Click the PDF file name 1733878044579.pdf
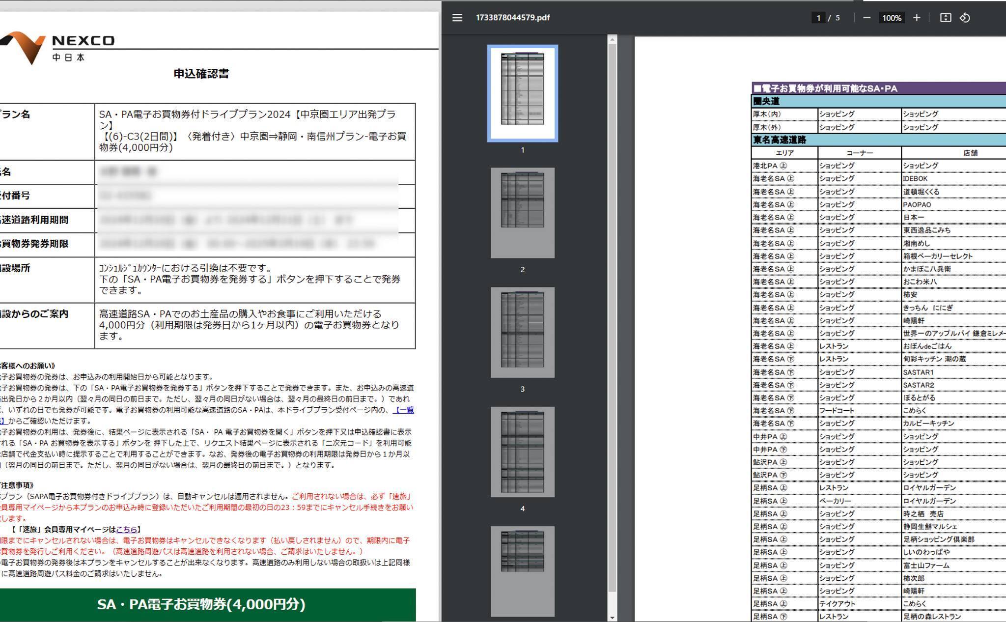This screenshot has width=1006, height=622. point(513,18)
